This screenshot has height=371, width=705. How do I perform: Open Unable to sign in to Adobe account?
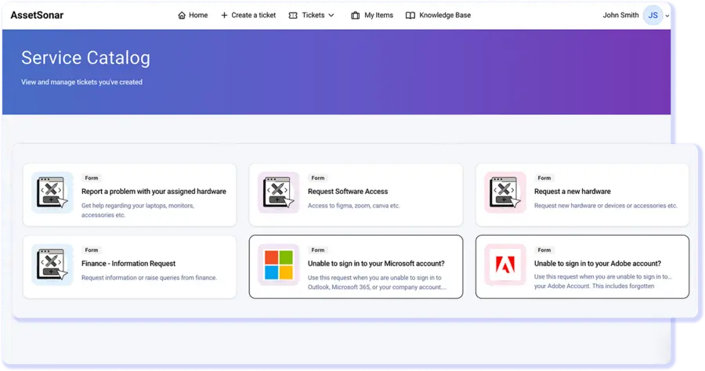click(598, 264)
